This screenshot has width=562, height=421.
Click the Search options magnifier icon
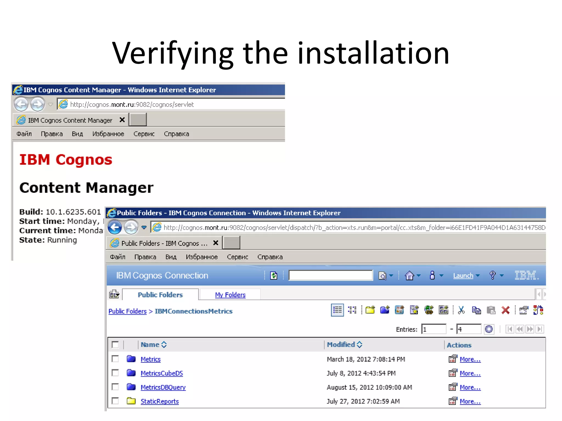(x=382, y=275)
